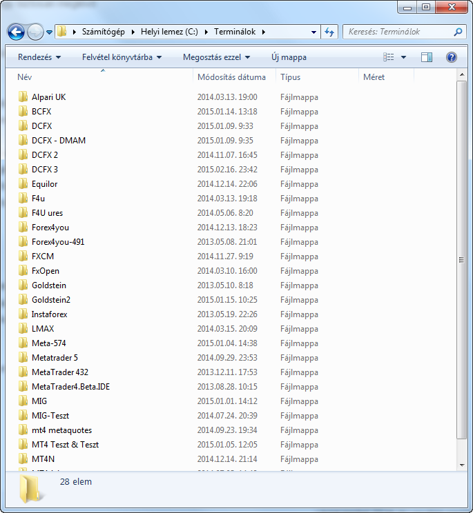This screenshot has height=513, width=473.
Task: Open the Megosztás ezzel menu
Action: point(217,57)
